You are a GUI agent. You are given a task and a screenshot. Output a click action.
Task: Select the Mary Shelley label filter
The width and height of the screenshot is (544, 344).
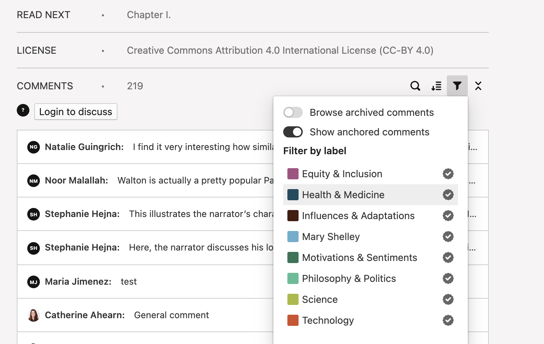[x=371, y=237]
